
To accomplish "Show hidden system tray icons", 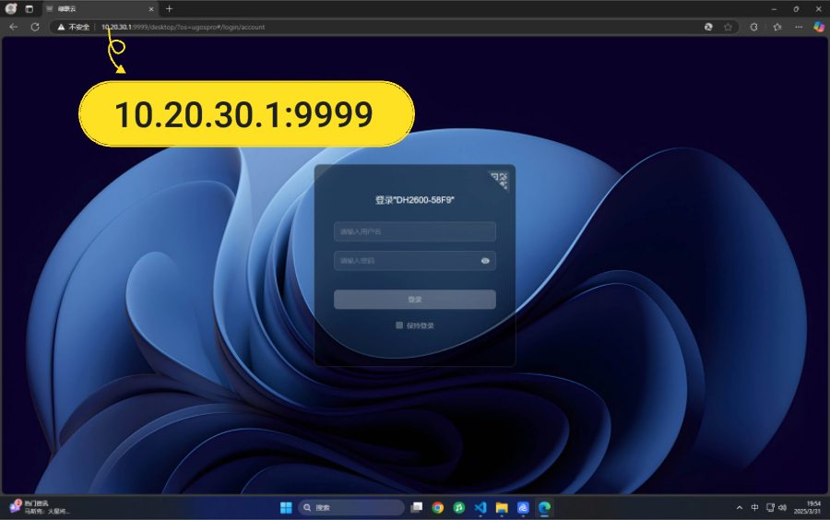I will coord(740,508).
